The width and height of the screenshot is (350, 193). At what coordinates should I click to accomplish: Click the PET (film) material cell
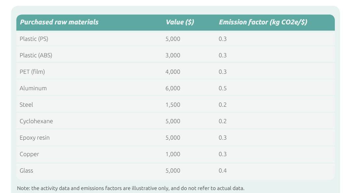pos(32,72)
